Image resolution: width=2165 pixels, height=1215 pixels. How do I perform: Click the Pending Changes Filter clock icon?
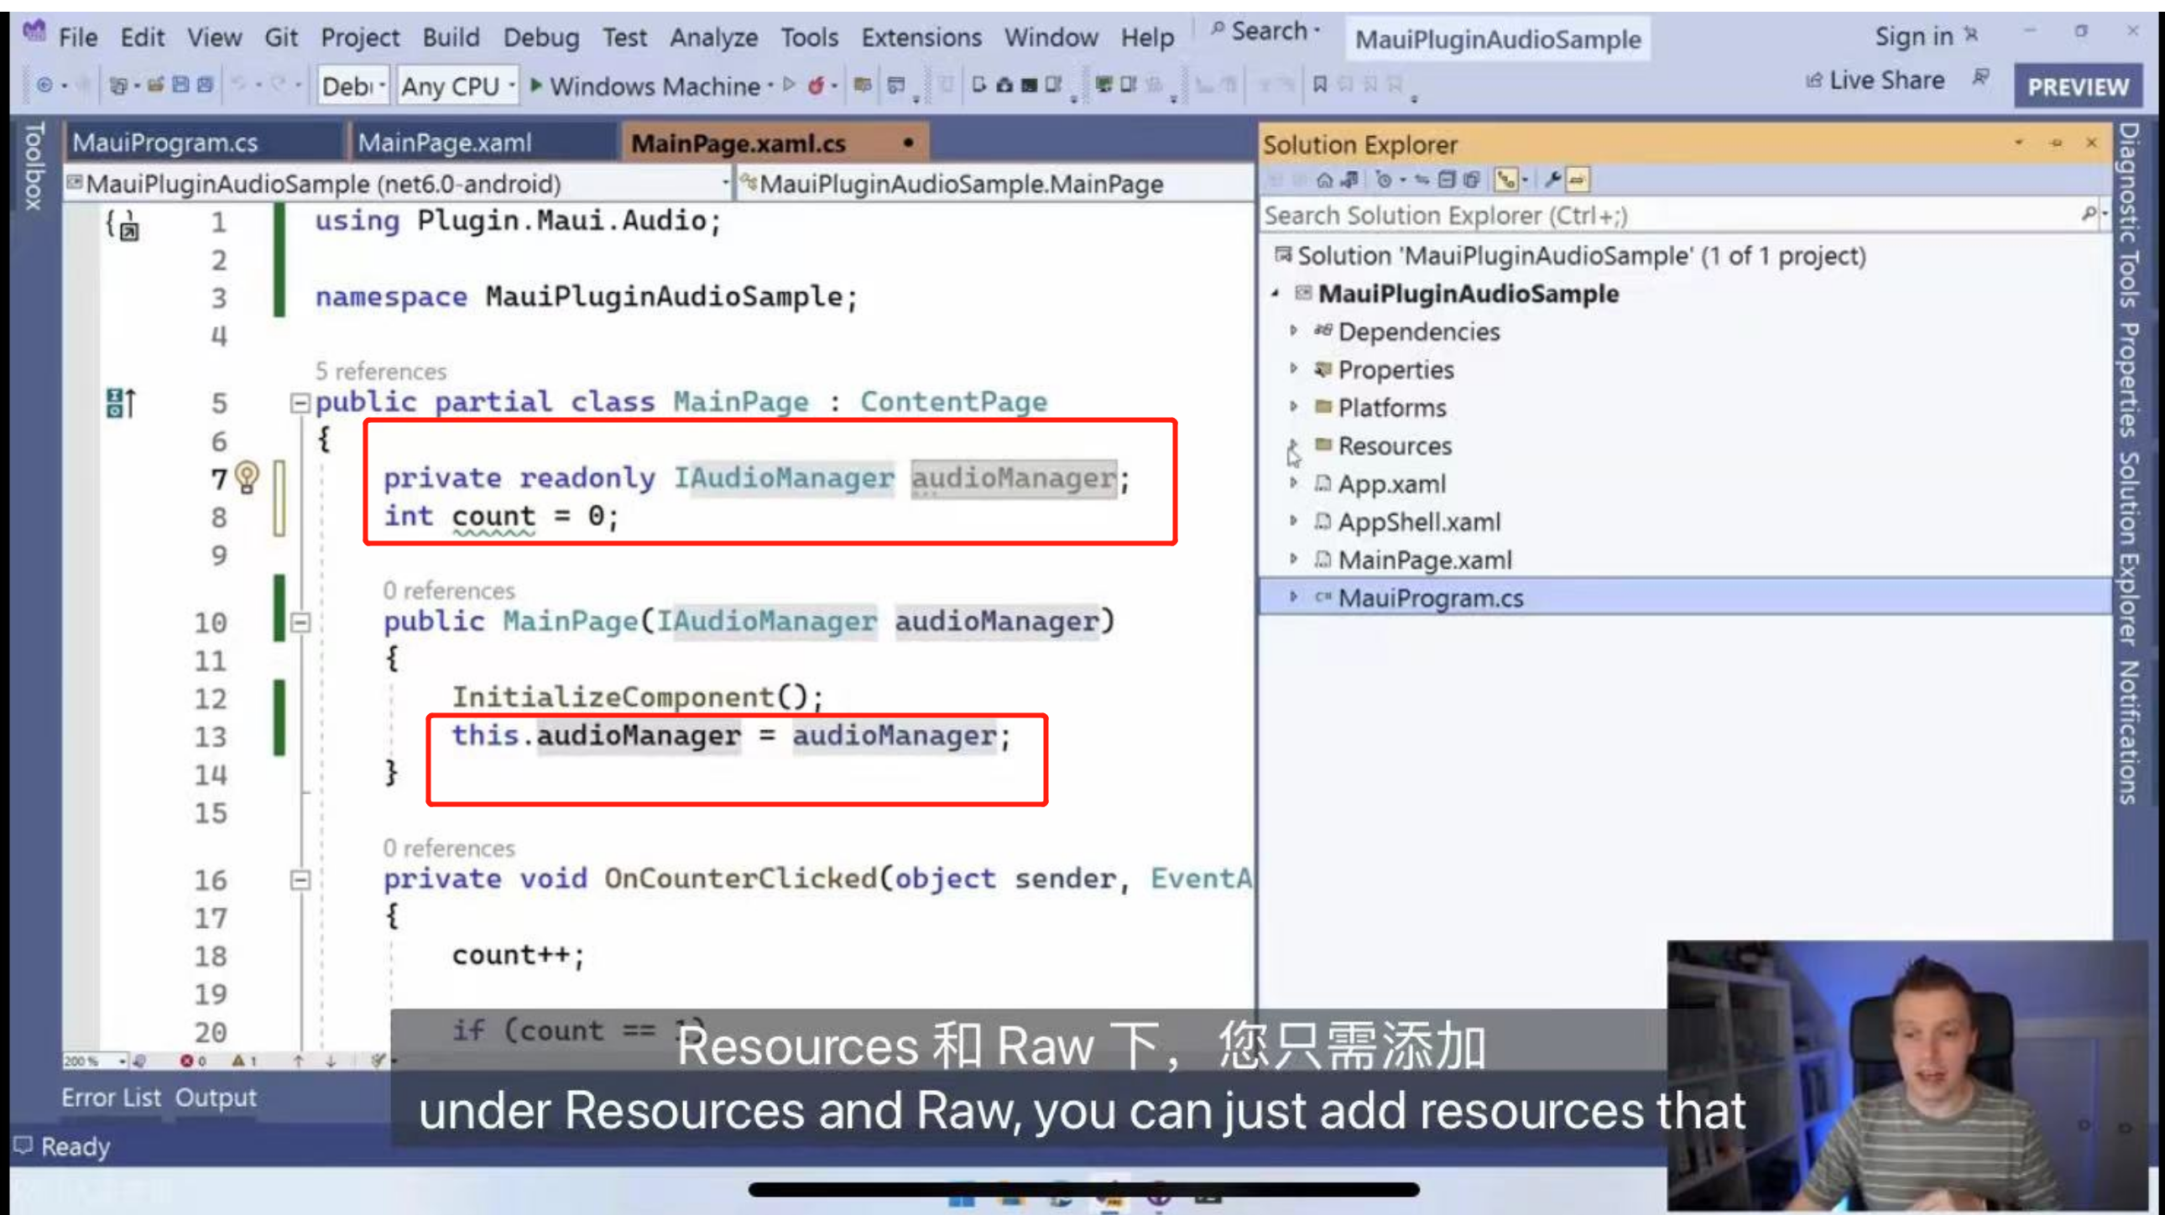click(1384, 180)
